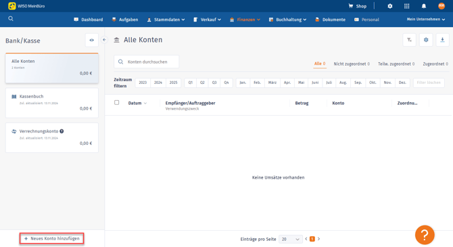
Task: Click Filter löschen button
Action: click(x=429, y=83)
